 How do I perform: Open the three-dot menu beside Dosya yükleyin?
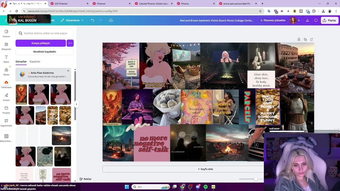click(70, 43)
